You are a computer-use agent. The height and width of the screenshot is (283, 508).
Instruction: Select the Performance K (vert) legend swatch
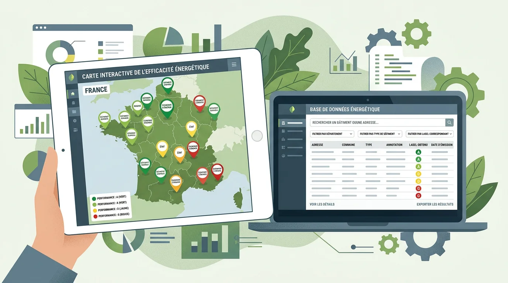click(95, 205)
